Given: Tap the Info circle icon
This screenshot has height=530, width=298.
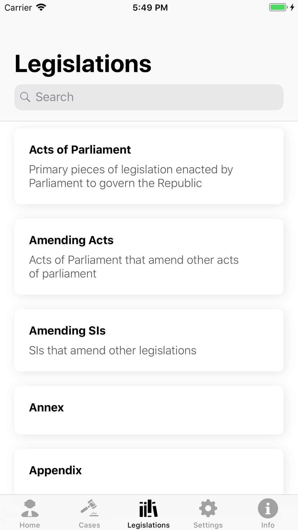Looking at the screenshot, I should tap(268, 508).
